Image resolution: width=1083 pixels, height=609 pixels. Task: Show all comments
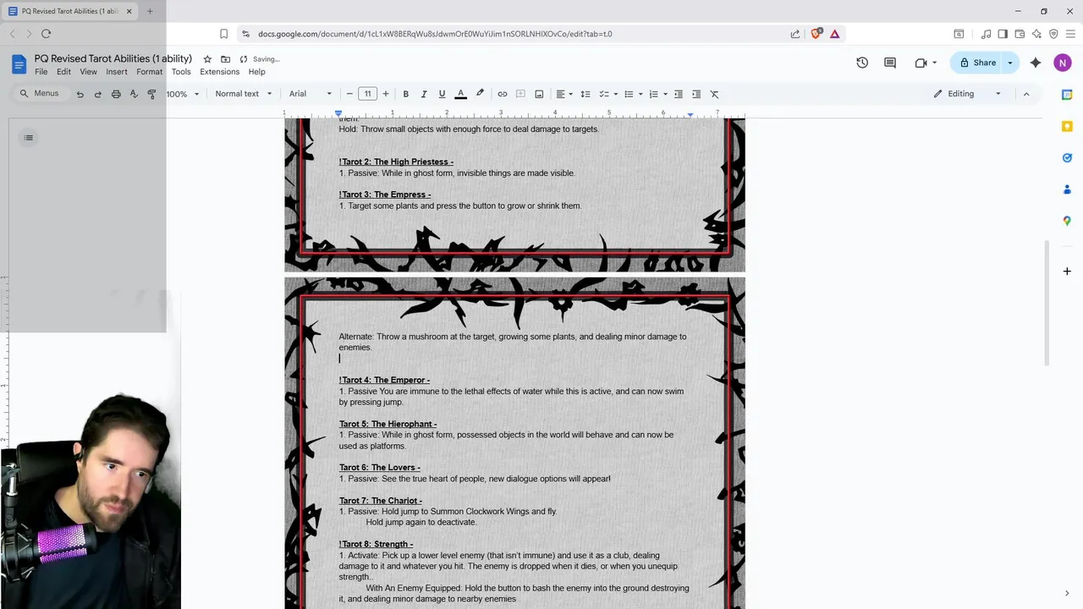pyautogui.click(x=890, y=63)
